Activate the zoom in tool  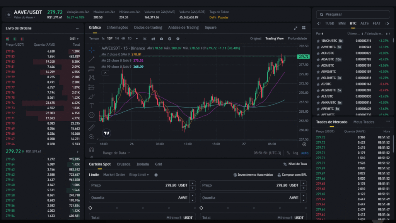pyautogui.click(x=91, y=137)
